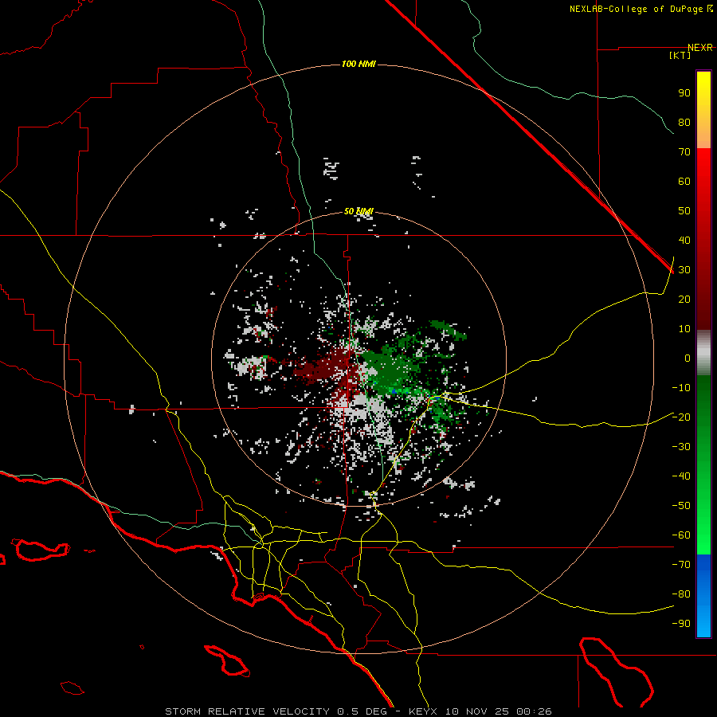Click the 0 value on the velocity scale
The image size is (717, 717).
click(688, 358)
